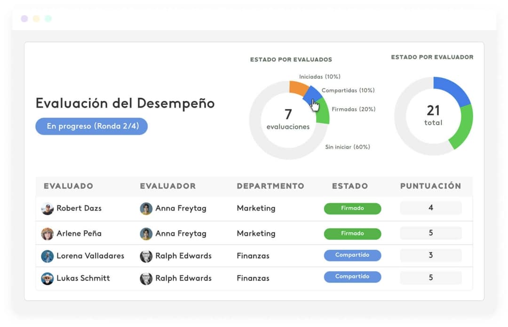508x327 pixels.
Task: Toggle the Compartido badge for Lorena Valladares
Action: (352, 255)
